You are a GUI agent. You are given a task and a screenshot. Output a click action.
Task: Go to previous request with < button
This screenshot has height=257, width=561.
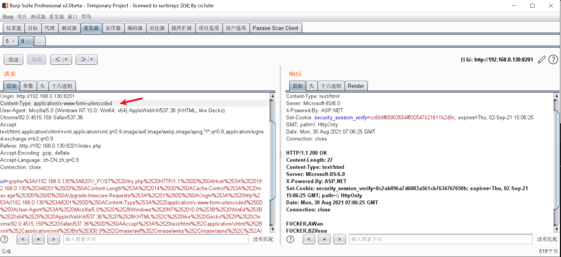point(57,59)
